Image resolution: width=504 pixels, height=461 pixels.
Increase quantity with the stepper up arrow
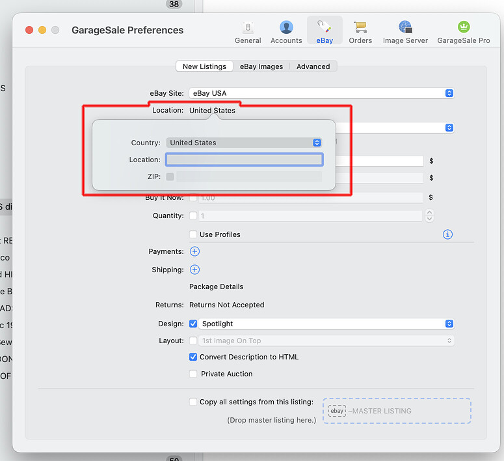coord(429,212)
